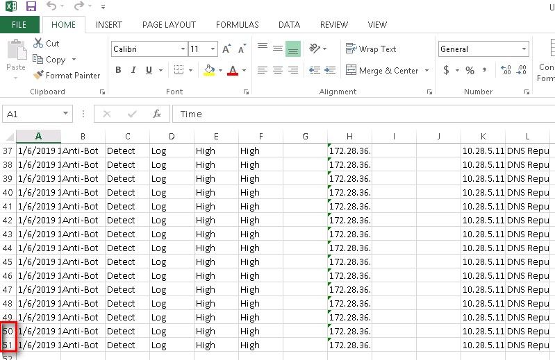Viewport: 555px width, 360px height.
Task: Open Number format dialog launcher
Action: click(x=527, y=92)
